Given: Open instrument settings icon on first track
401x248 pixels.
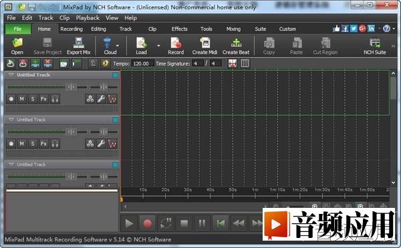Looking at the screenshot, I should (x=90, y=99).
